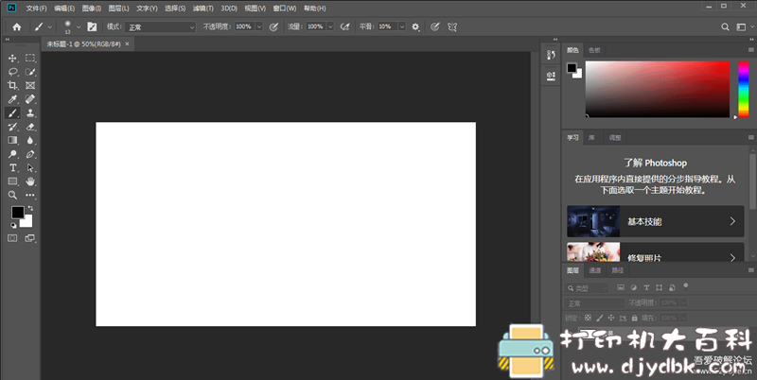This screenshot has width=757, height=380.
Task: Open the 编辑(E) menu
Action: (x=64, y=9)
